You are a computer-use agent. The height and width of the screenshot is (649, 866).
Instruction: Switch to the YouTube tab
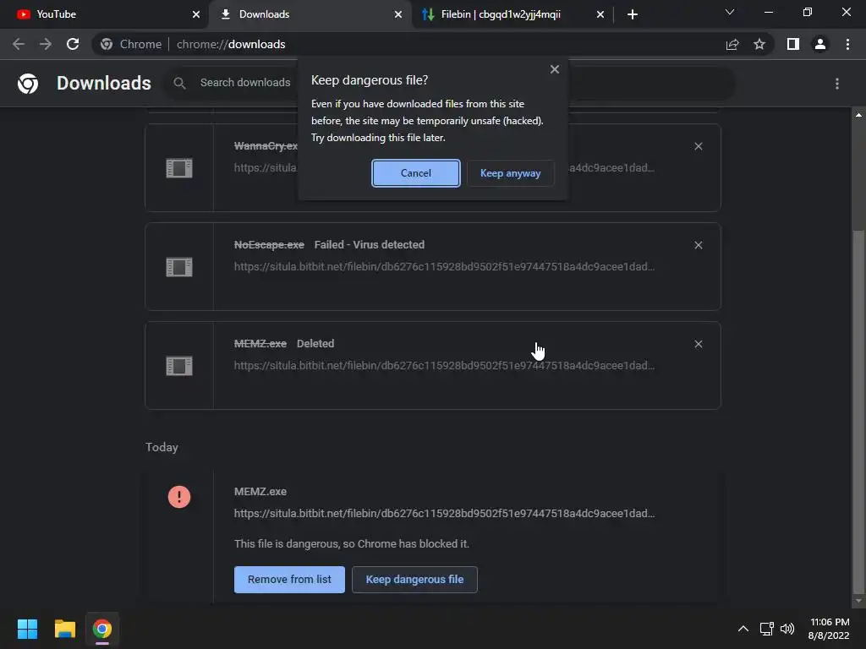tap(105, 14)
